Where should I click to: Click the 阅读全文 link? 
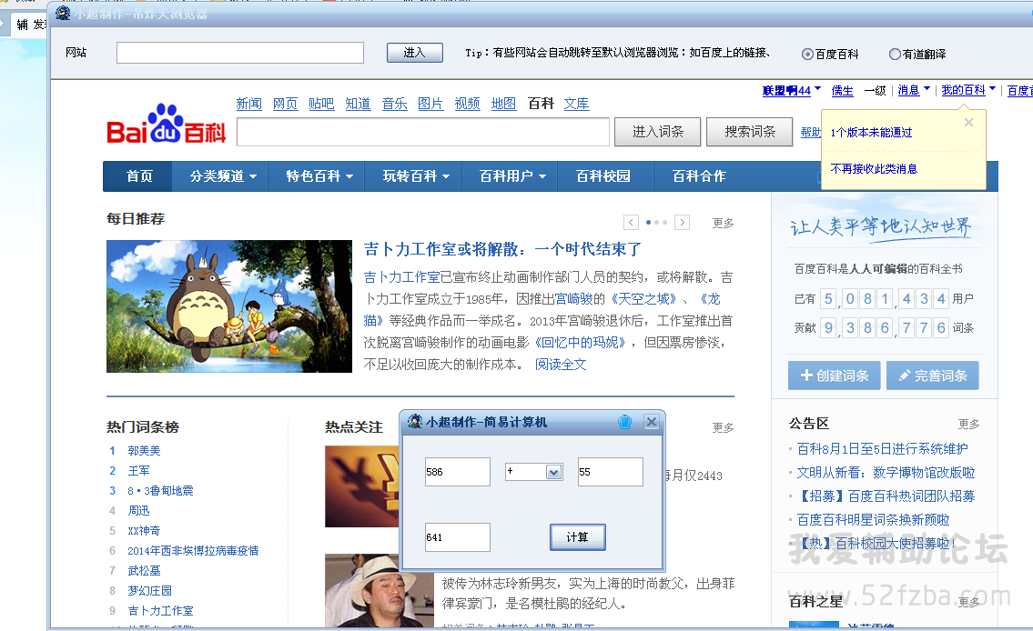coord(561,365)
